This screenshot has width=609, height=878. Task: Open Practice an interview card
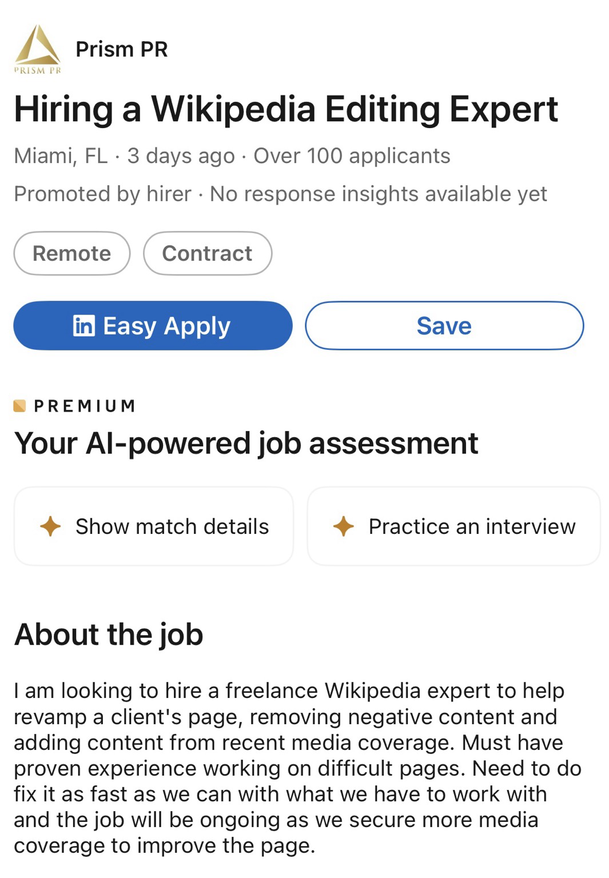click(453, 526)
